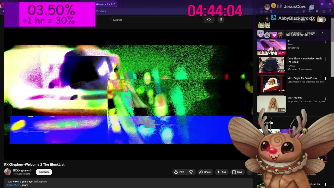
Task: Share this video
Action: (205, 172)
